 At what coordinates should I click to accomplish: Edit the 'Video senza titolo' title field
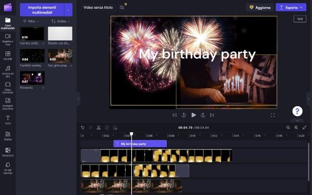click(98, 8)
